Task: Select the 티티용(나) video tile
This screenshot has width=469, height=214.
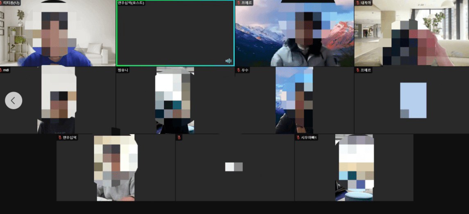Action: (x=58, y=33)
